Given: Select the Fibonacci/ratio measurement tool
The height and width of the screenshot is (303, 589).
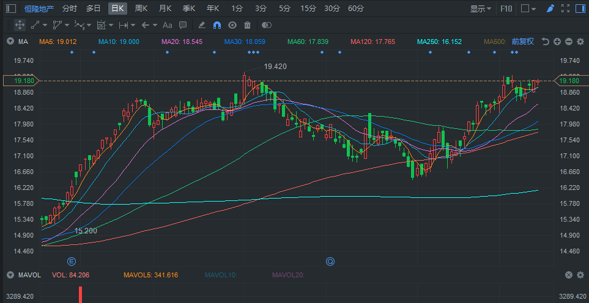Looking at the screenshot, I should [102, 25].
